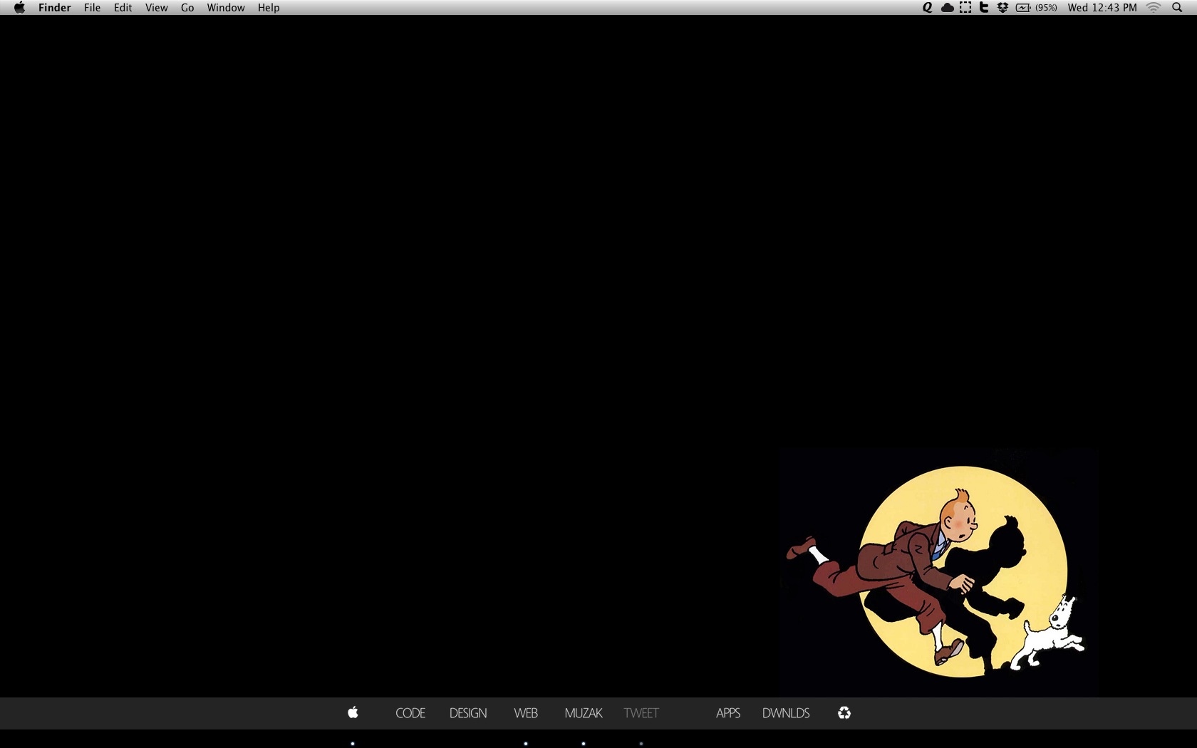Open the Apple menu in the menu bar

(19, 8)
